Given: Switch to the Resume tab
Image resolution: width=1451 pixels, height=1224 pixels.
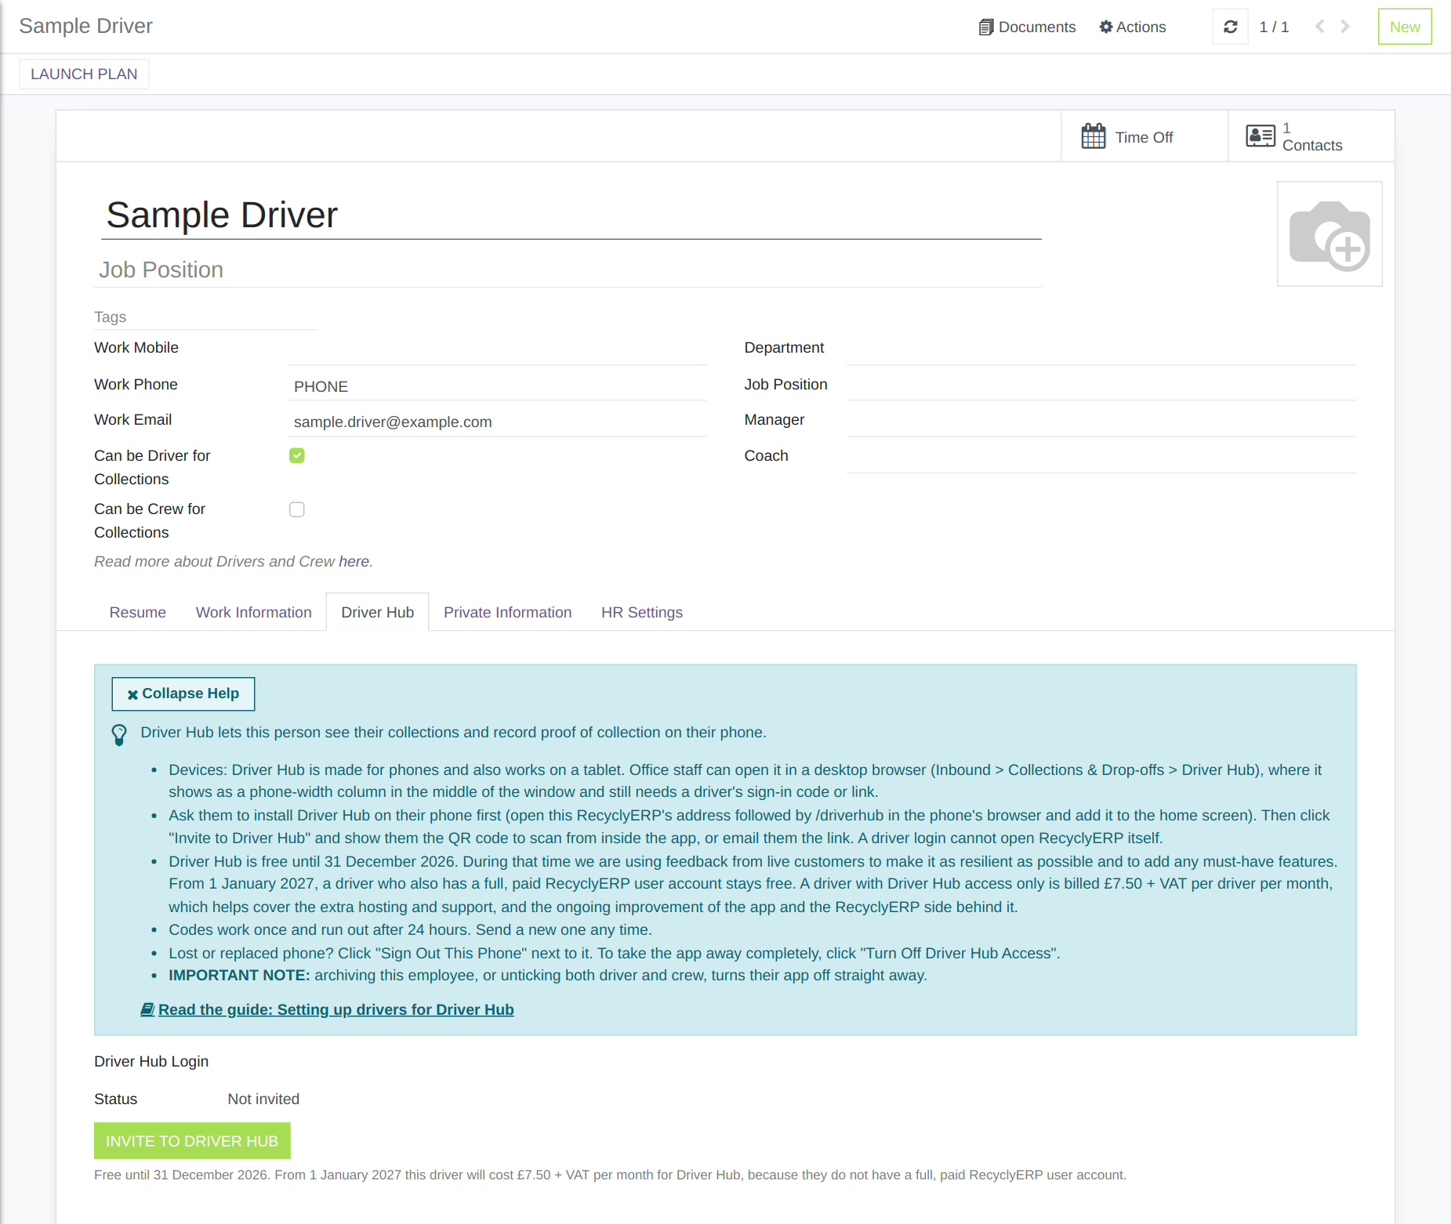Looking at the screenshot, I should [137, 612].
